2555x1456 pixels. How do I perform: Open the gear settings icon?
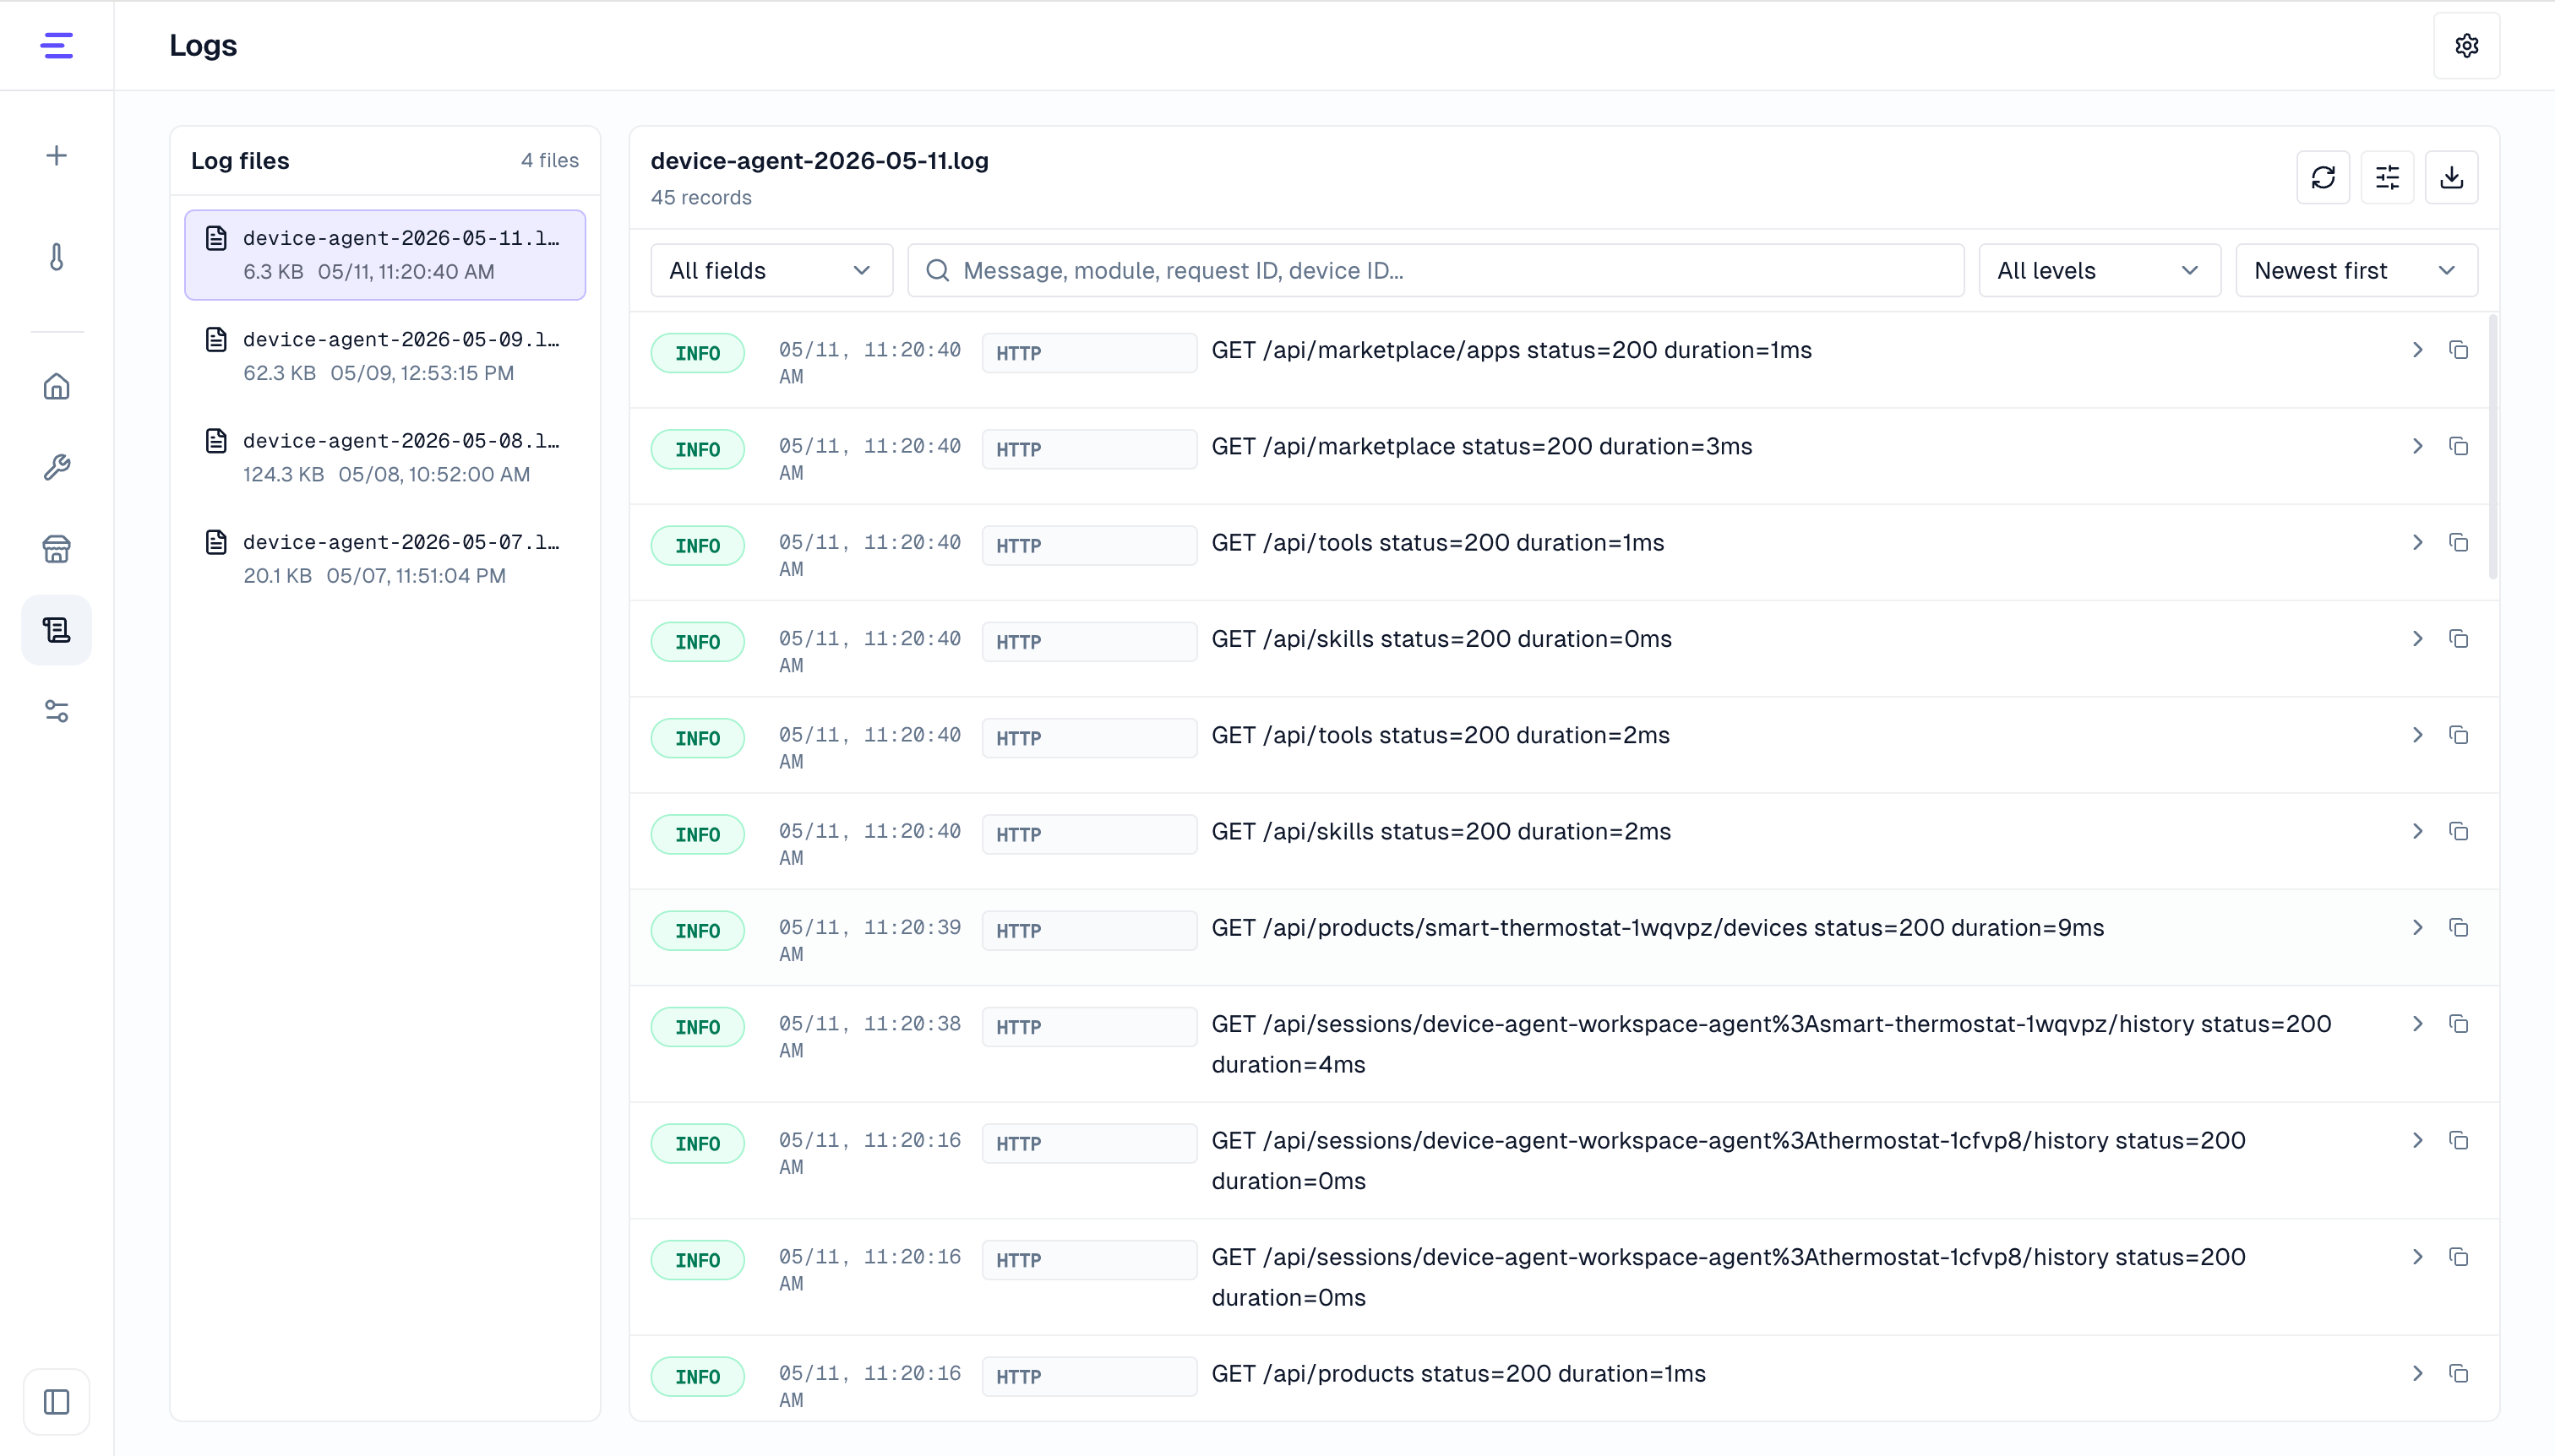2466,45
